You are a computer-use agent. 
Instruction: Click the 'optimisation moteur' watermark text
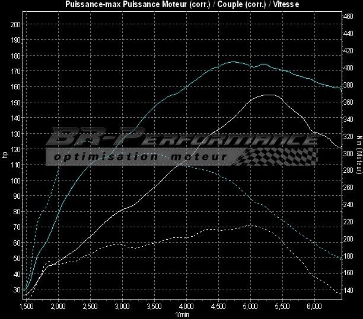[x=140, y=157]
